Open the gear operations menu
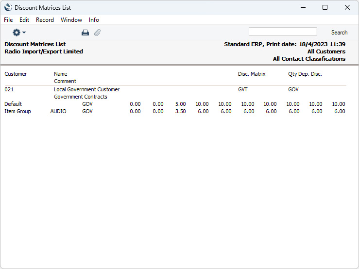Screen dimensions: 359x269 [19, 33]
